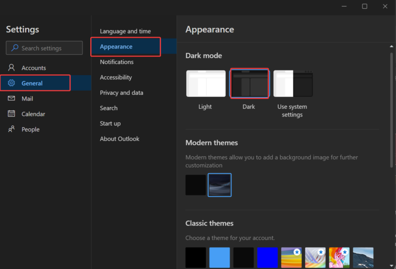Click the People icon in sidebar
The width and height of the screenshot is (396, 269).
pyautogui.click(x=11, y=129)
